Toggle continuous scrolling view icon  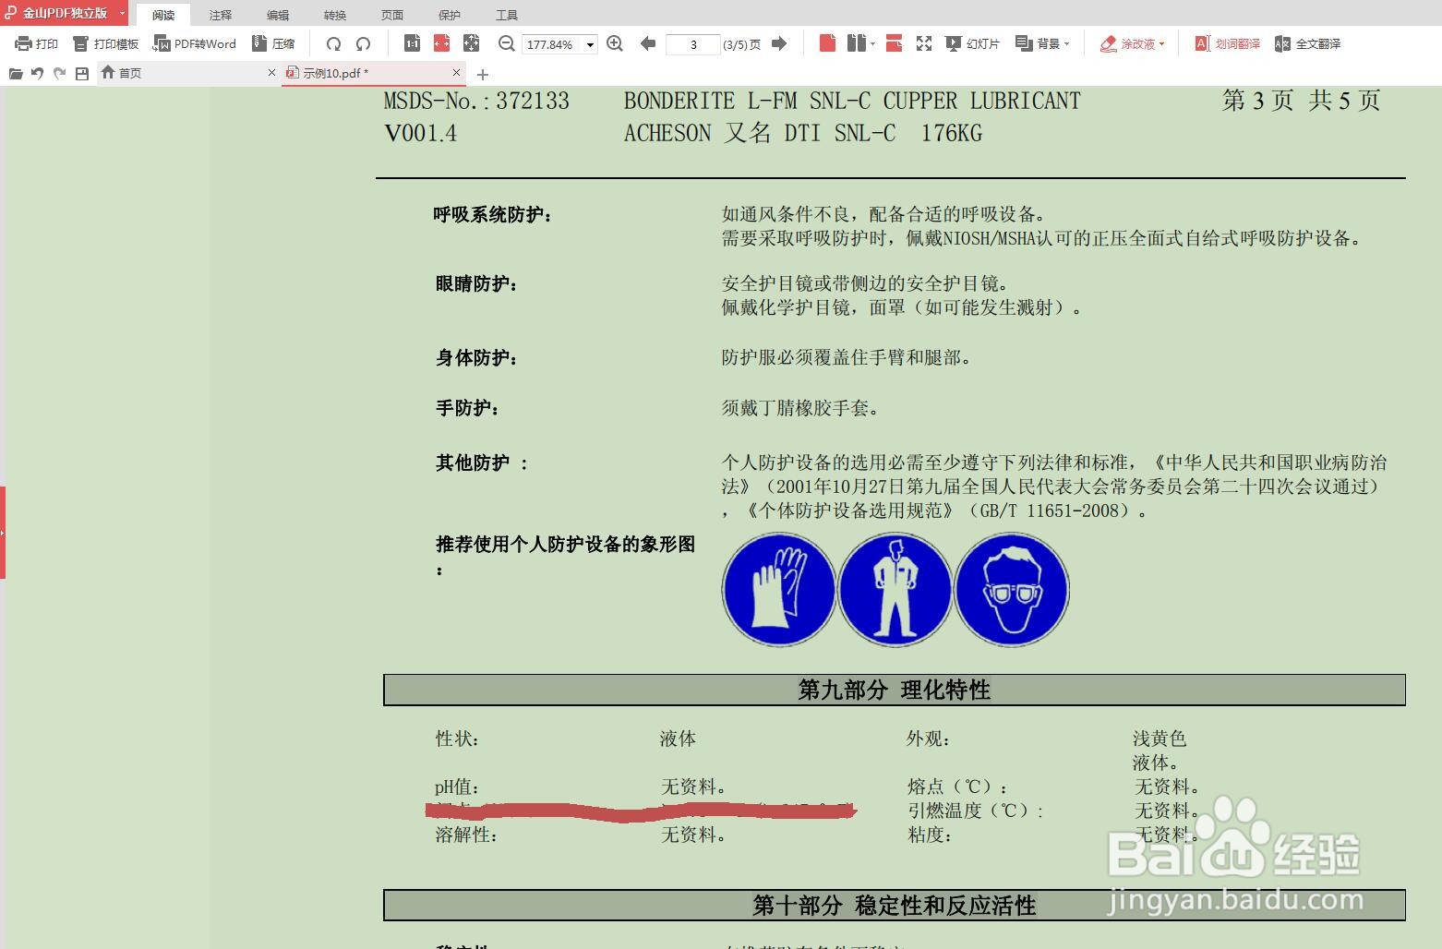[894, 43]
